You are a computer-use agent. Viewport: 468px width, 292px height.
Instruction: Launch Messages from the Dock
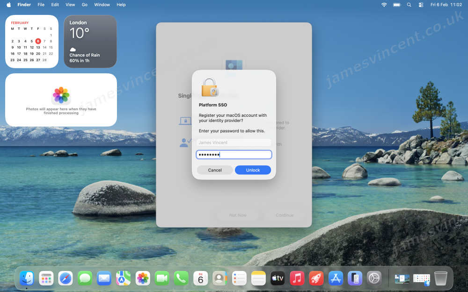click(85, 278)
